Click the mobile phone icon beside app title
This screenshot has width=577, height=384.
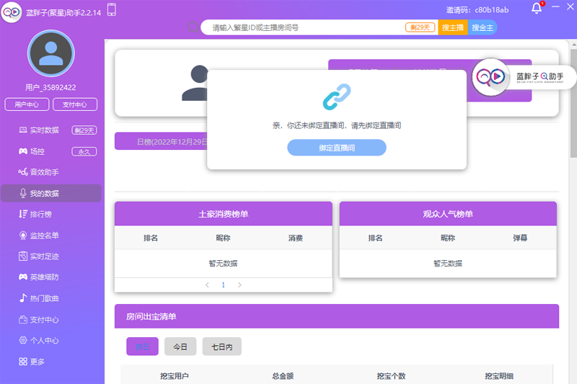[x=111, y=9]
